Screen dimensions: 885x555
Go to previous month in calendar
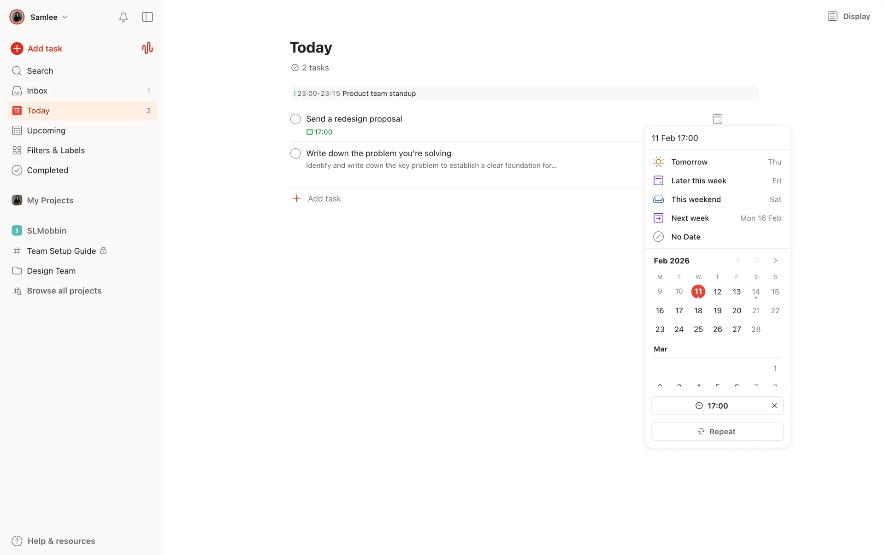click(738, 261)
